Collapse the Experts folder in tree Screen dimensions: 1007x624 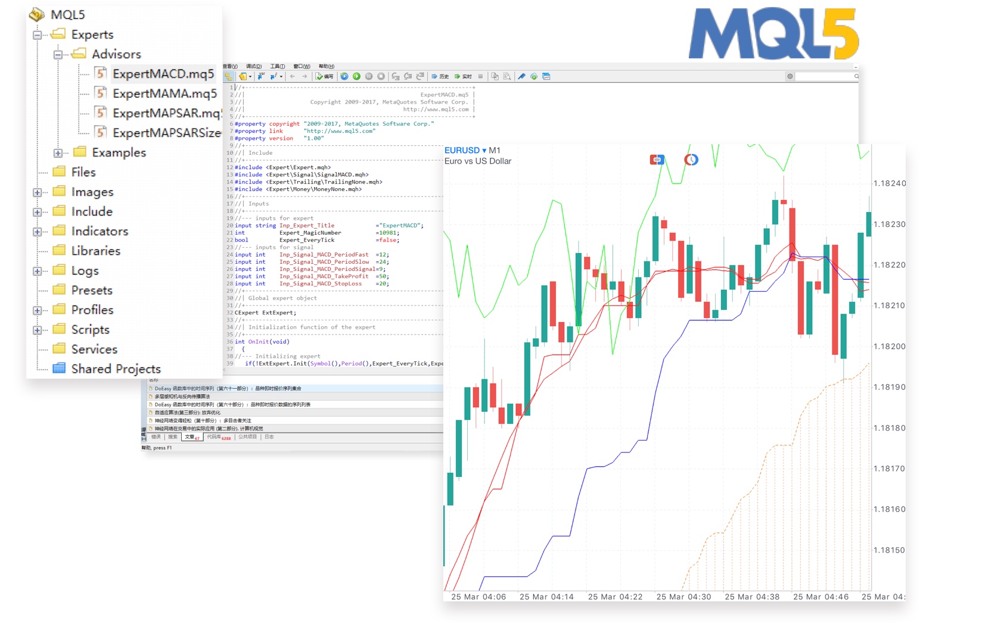(37, 35)
